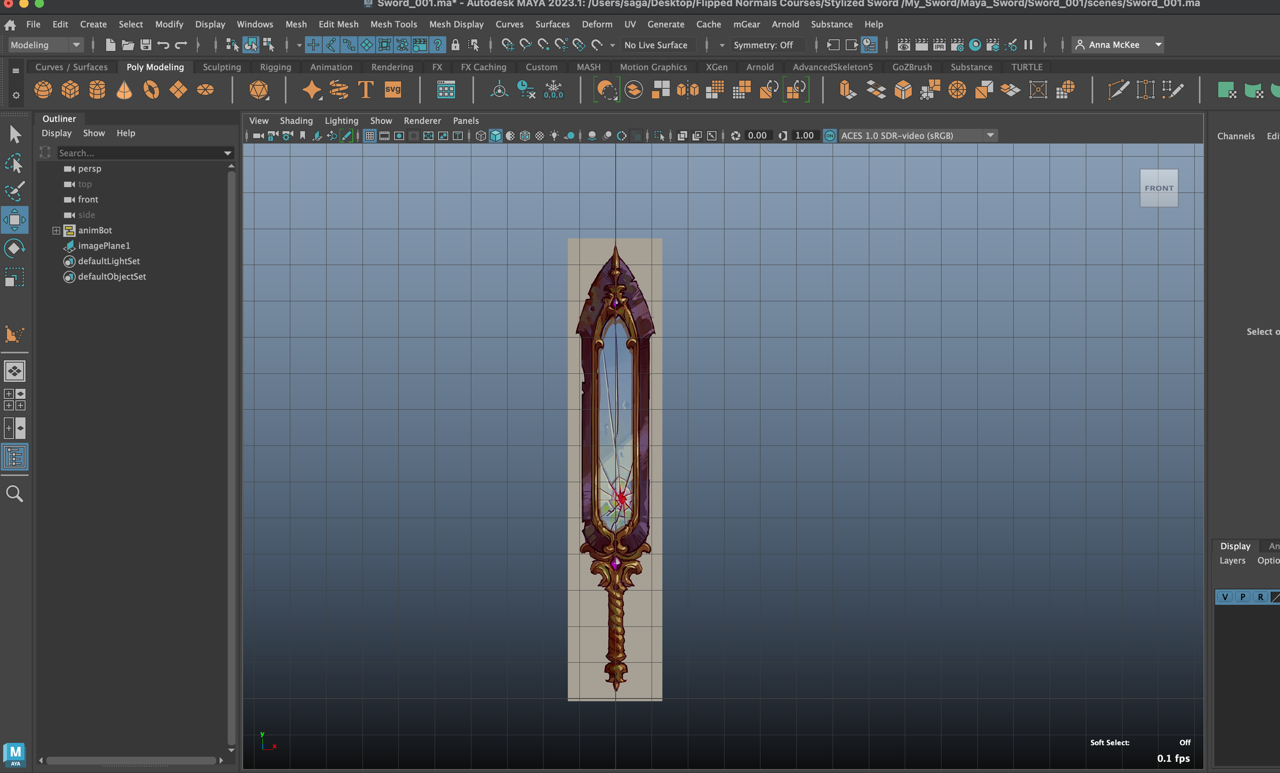The width and height of the screenshot is (1280, 773).
Task: Open the Modeling menu set dropdown
Action: tap(45, 45)
